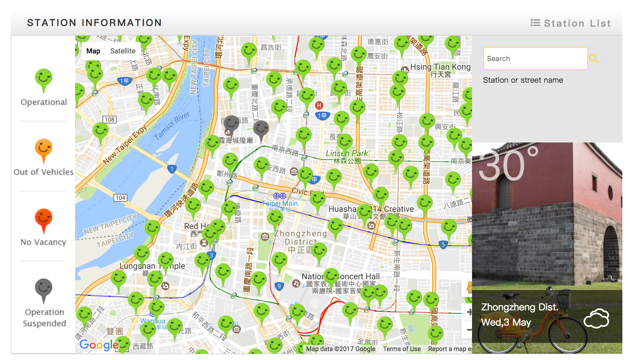Select the Map view tab
Screen dimensions: 630x360
click(x=93, y=51)
